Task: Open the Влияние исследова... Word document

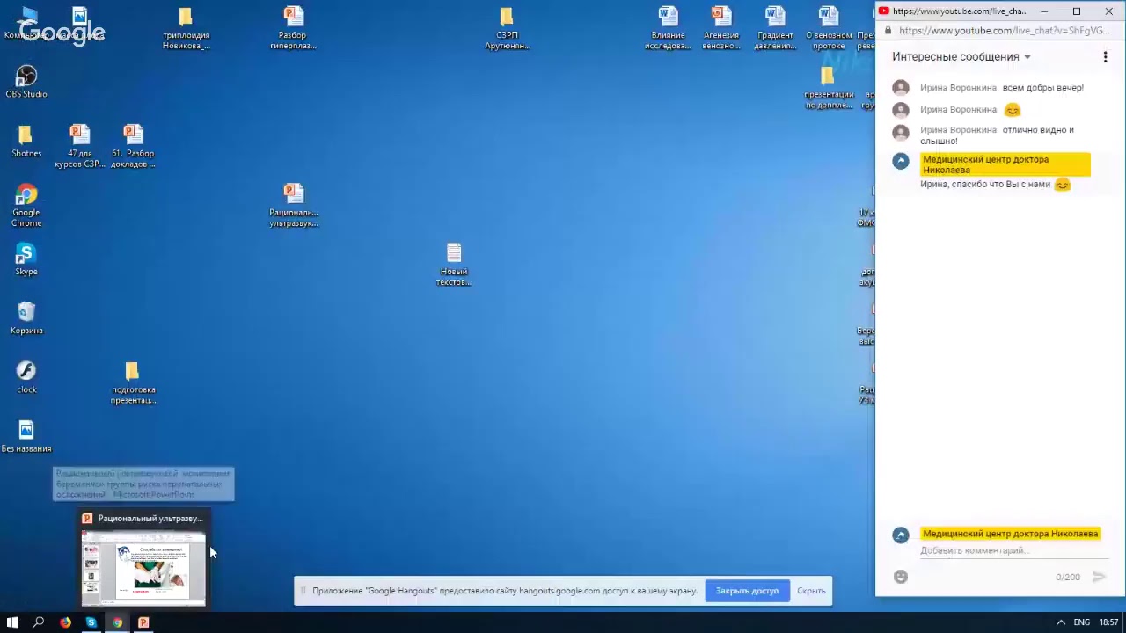Action: 668,28
